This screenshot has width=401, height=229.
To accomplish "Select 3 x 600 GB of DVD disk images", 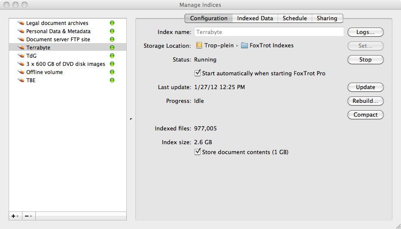I will tap(66, 64).
